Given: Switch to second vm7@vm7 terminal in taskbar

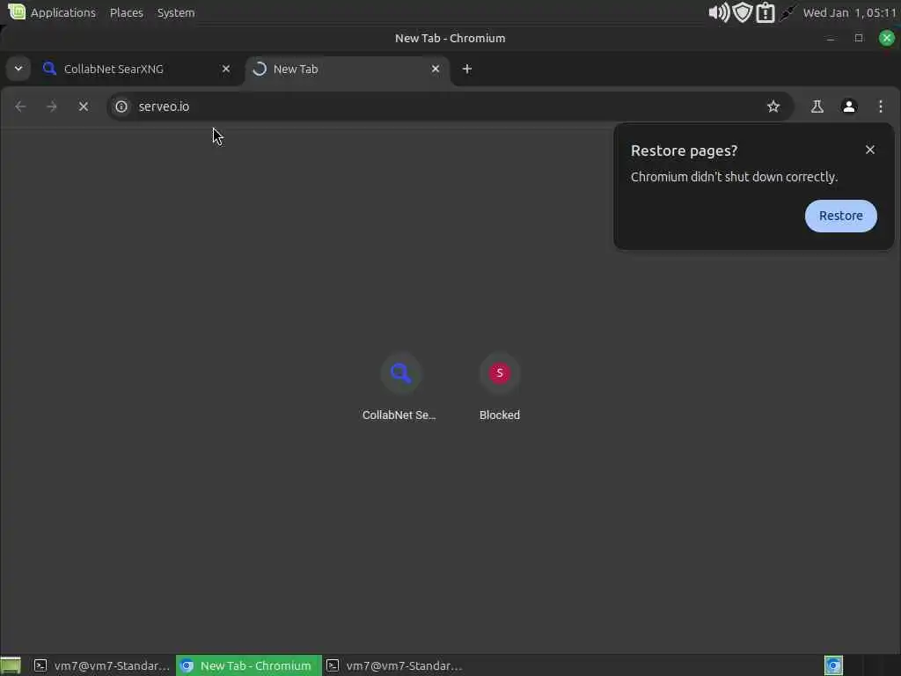Looking at the screenshot, I should pos(394,665).
